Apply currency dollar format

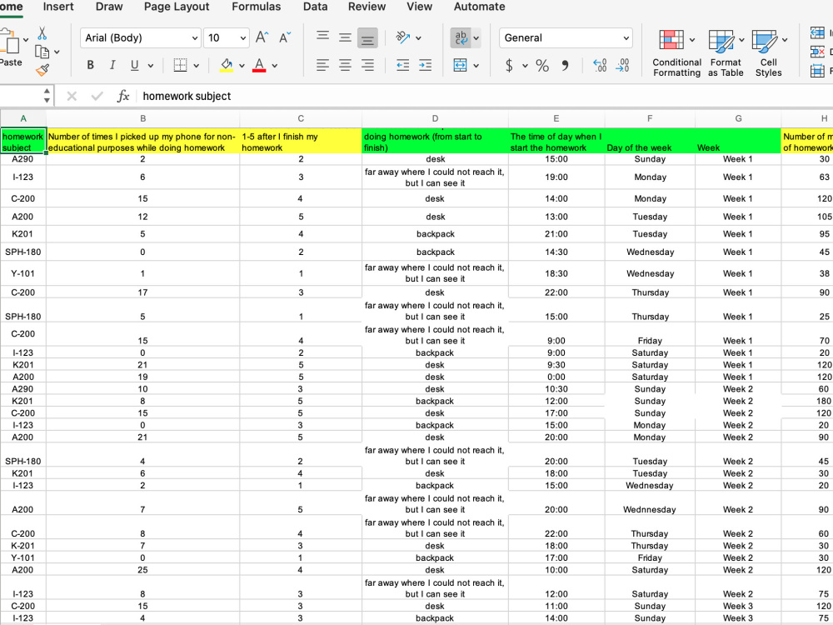[x=509, y=65]
